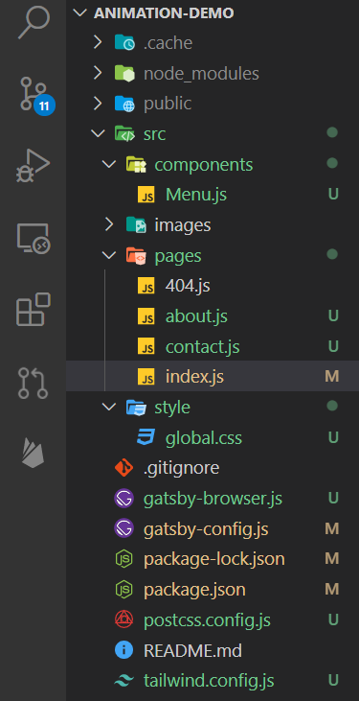Click the JS icon next to Menu.js
This screenshot has height=701, width=359.
click(146, 195)
